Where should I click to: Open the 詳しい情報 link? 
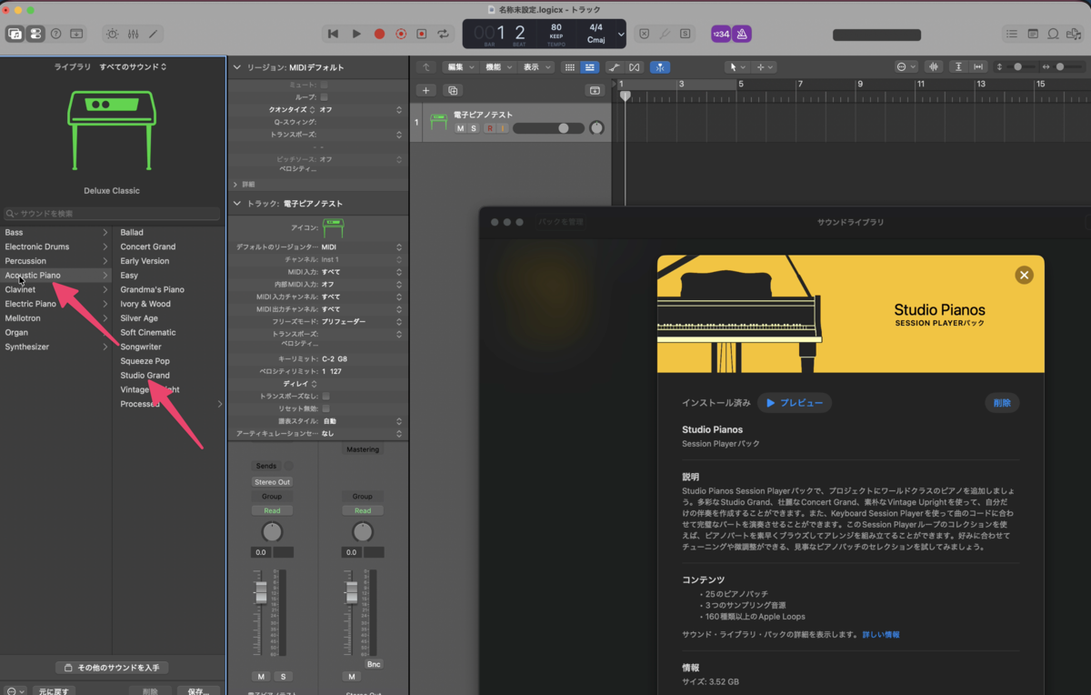(x=881, y=634)
